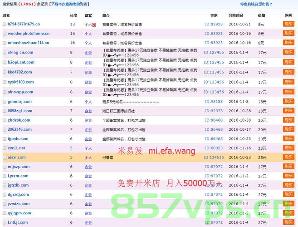Sort by the domain name column header
This screenshot has height=227, width=298.
[x=6, y=15]
